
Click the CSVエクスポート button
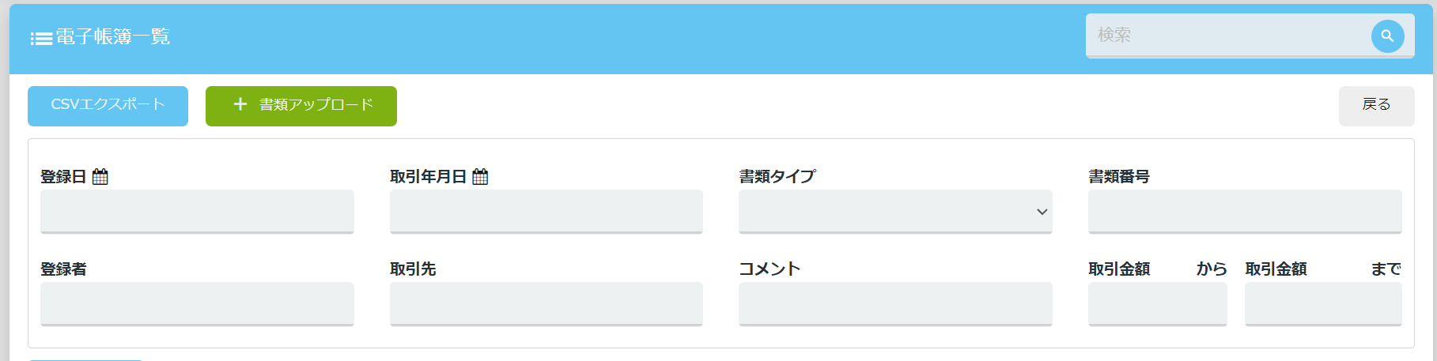point(108,106)
